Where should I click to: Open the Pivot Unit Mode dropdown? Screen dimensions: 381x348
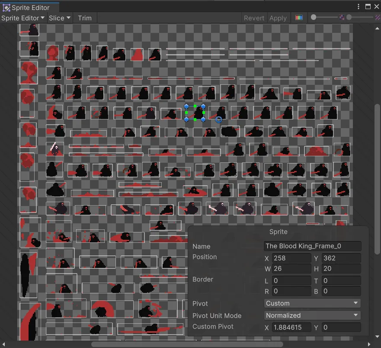tap(312, 316)
